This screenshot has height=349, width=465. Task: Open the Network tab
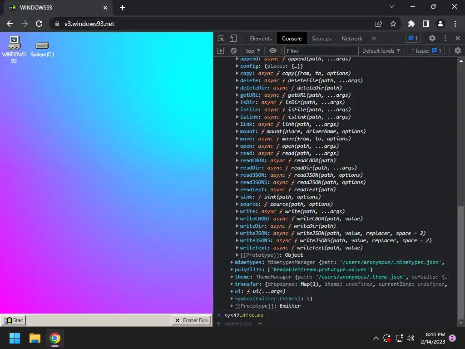[352, 39]
